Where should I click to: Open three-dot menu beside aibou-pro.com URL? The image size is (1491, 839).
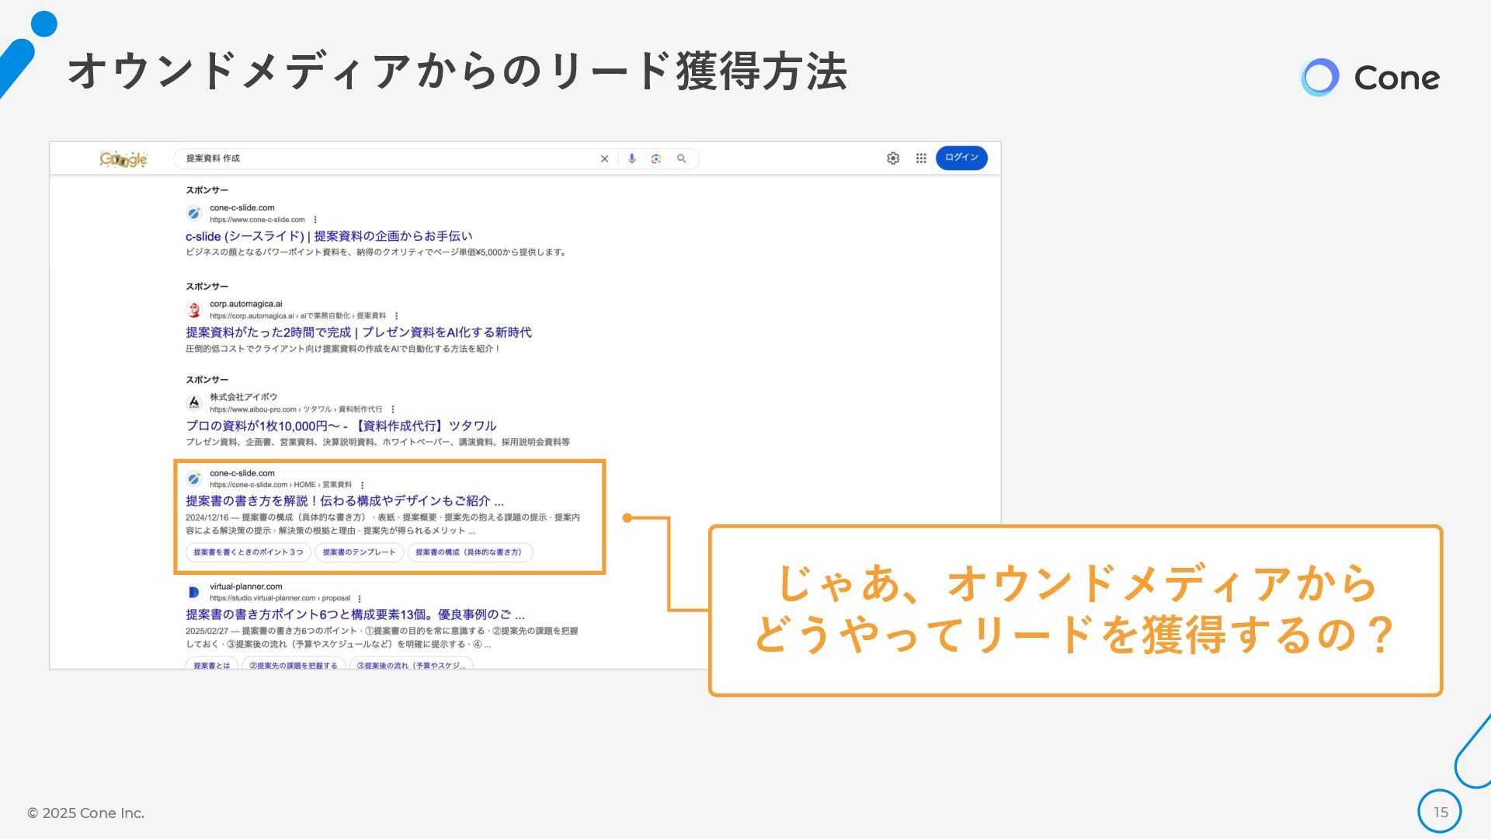pos(393,409)
